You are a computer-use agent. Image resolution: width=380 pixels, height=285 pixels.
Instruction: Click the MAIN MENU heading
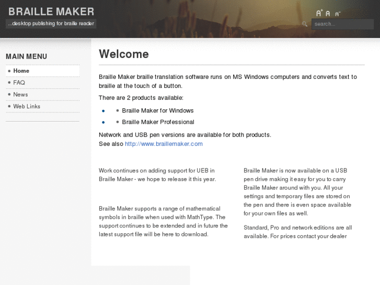click(27, 56)
